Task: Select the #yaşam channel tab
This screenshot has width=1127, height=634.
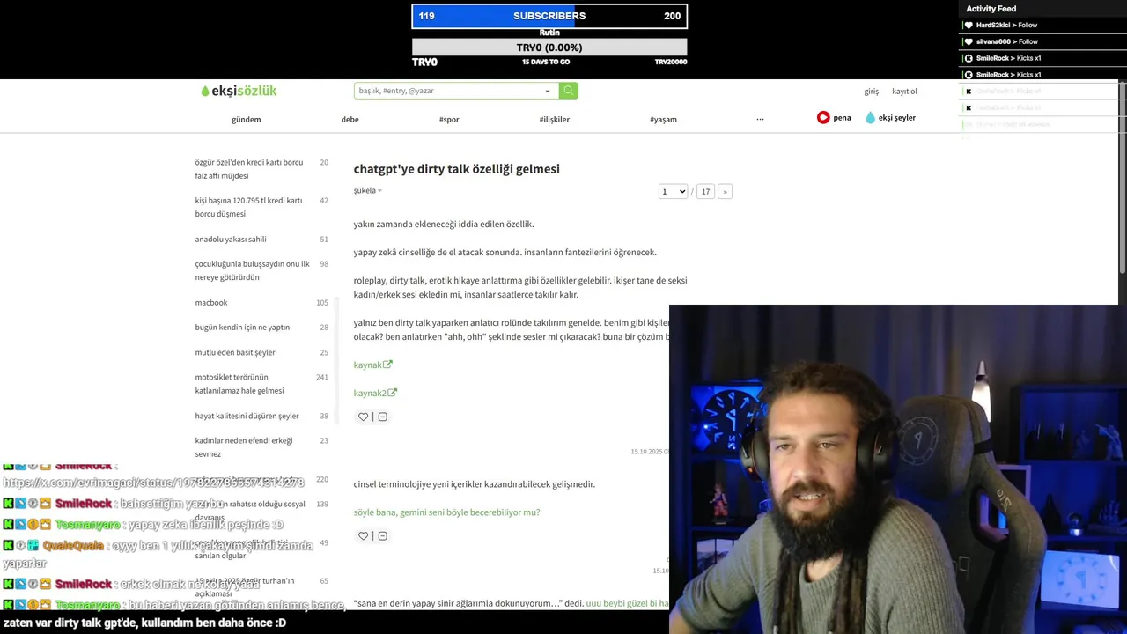Action: click(663, 120)
